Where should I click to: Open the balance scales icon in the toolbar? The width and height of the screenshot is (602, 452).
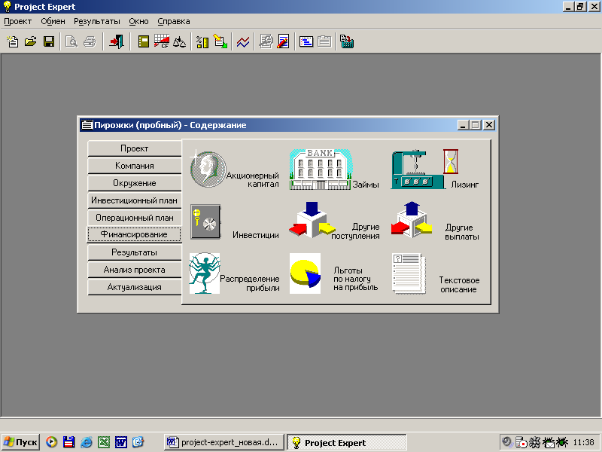coord(179,41)
